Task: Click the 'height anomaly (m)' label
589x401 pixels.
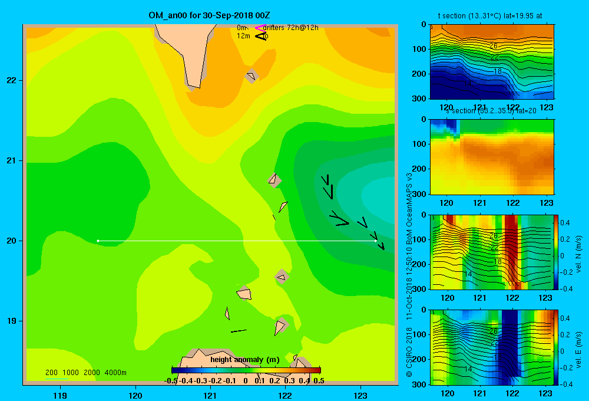Action: 245,360
